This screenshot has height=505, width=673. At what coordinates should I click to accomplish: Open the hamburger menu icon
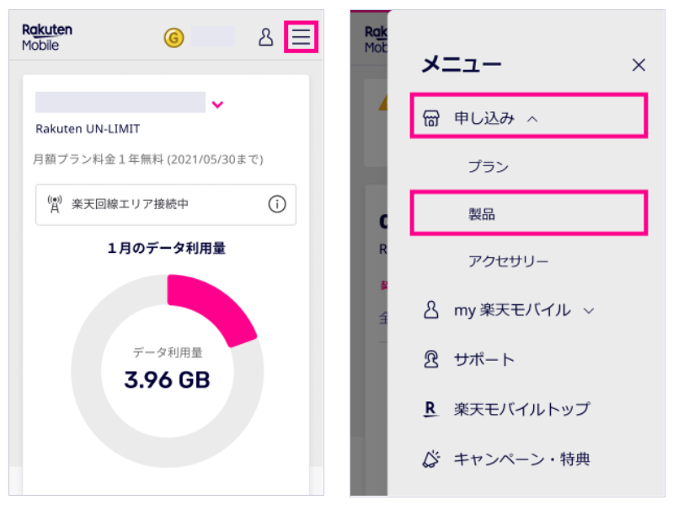click(x=301, y=36)
